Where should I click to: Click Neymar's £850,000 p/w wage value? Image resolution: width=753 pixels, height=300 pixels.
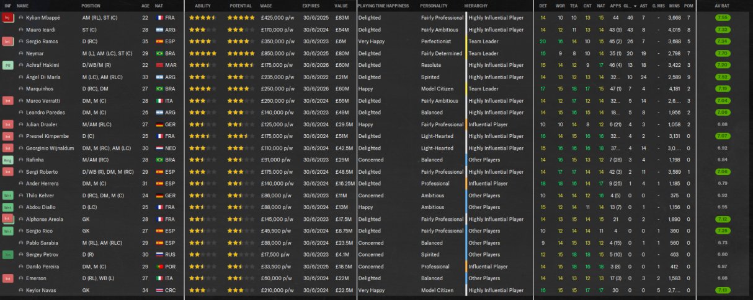click(x=277, y=53)
